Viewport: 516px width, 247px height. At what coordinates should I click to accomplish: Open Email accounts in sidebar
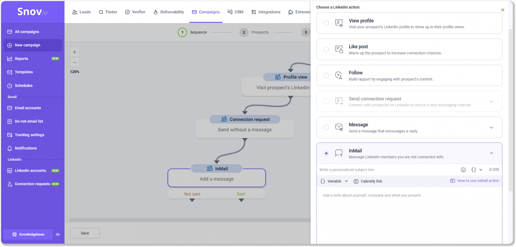click(x=33, y=108)
